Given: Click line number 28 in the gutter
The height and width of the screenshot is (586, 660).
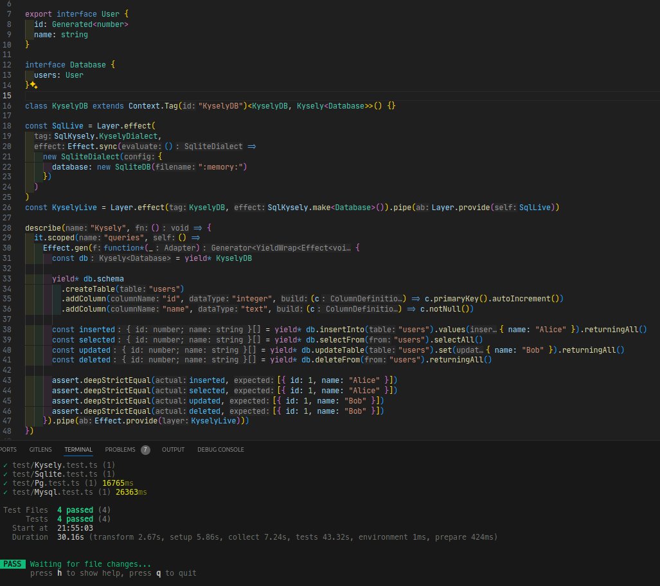Looking at the screenshot, I should pos(6,227).
